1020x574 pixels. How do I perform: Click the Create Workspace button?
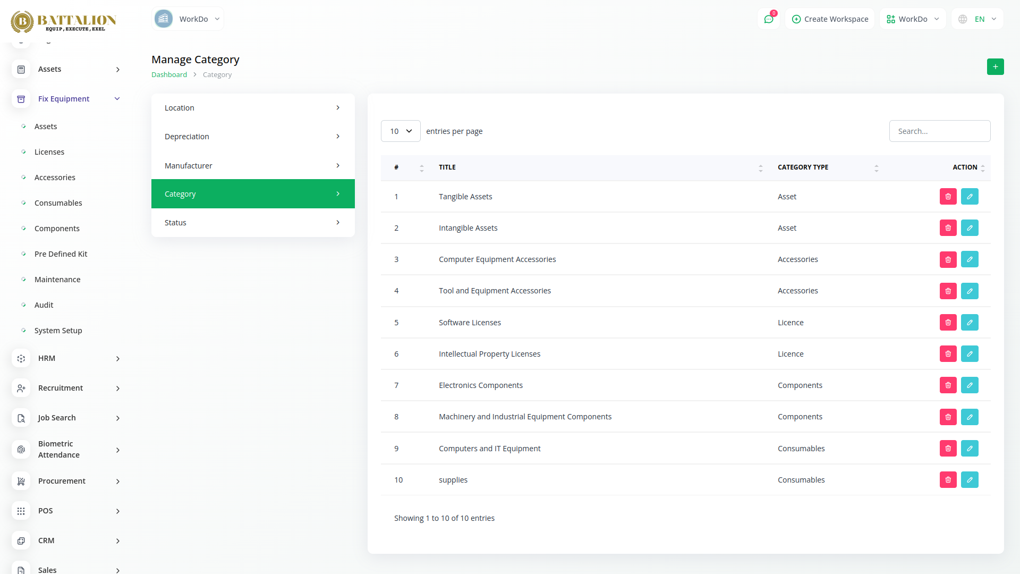[830, 19]
